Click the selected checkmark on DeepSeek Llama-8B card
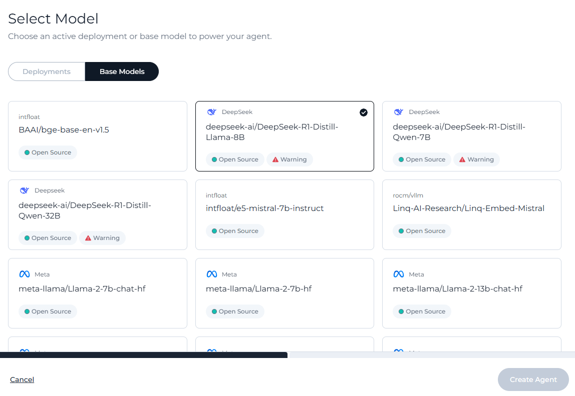The image size is (575, 396). (x=364, y=112)
